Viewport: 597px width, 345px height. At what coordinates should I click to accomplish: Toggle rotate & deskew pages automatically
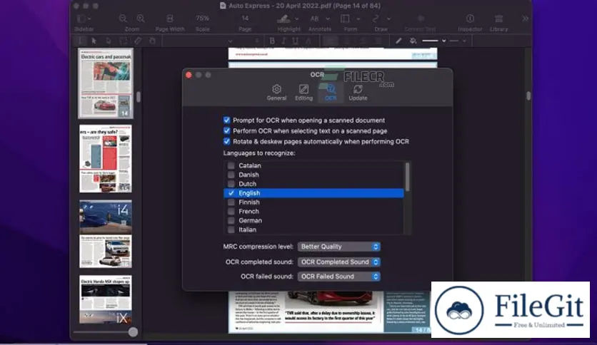point(226,141)
